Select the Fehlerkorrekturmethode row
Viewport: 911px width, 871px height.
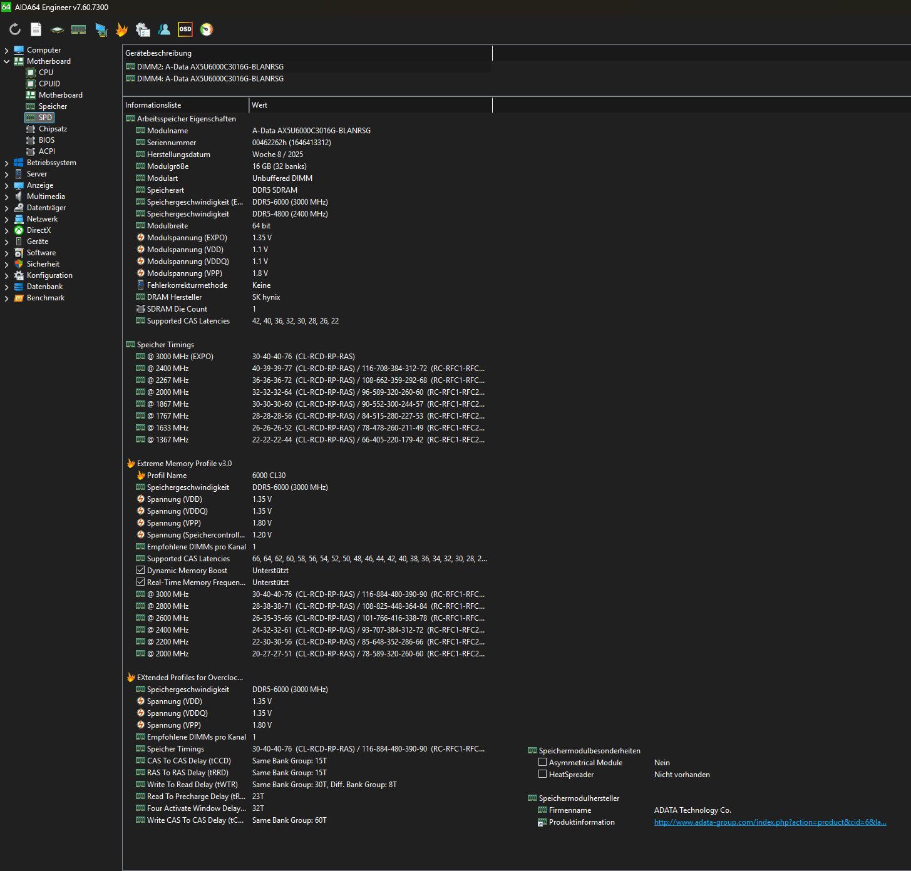(x=307, y=285)
